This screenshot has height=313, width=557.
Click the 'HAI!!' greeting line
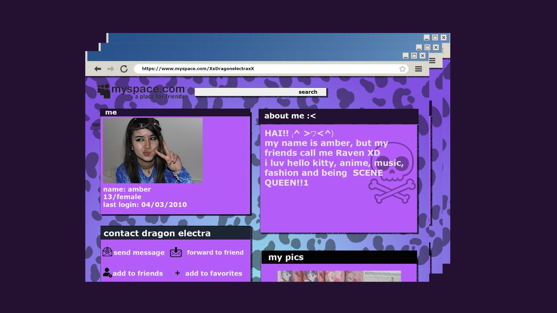coord(299,133)
